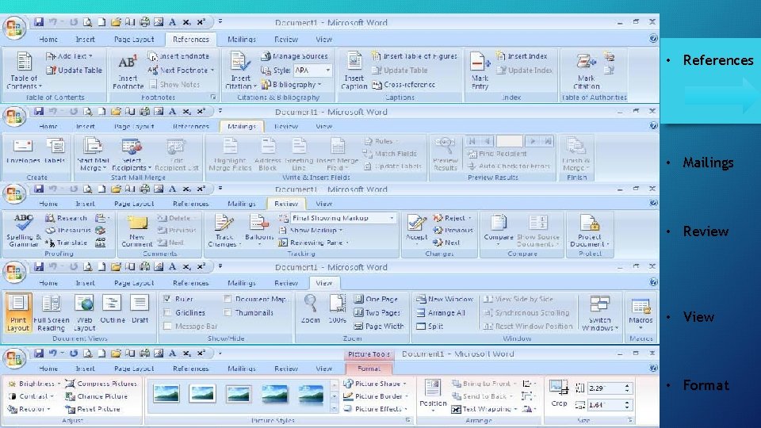Click the highlighted Mailings tab
The height and width of the screenshot is (428, 761).
point(242,126)
